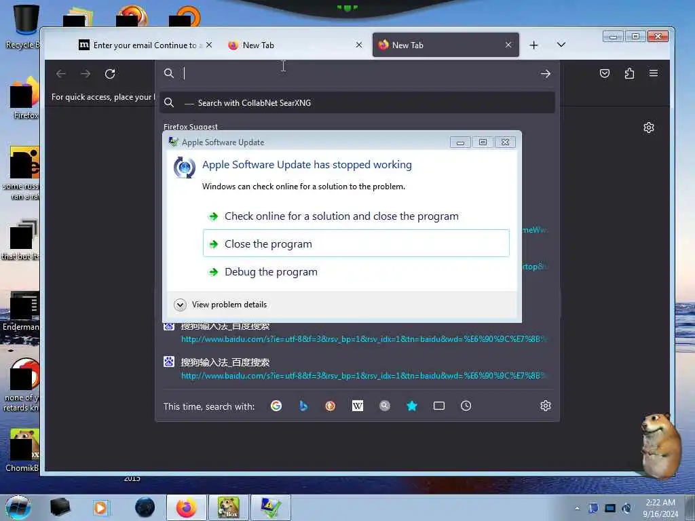Search bookmarks with the star icon

click(x=412, y=406)
